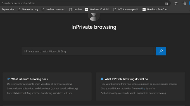Add this page to favorites star icon
Screen dimensions: 190x106
[166, 3]
